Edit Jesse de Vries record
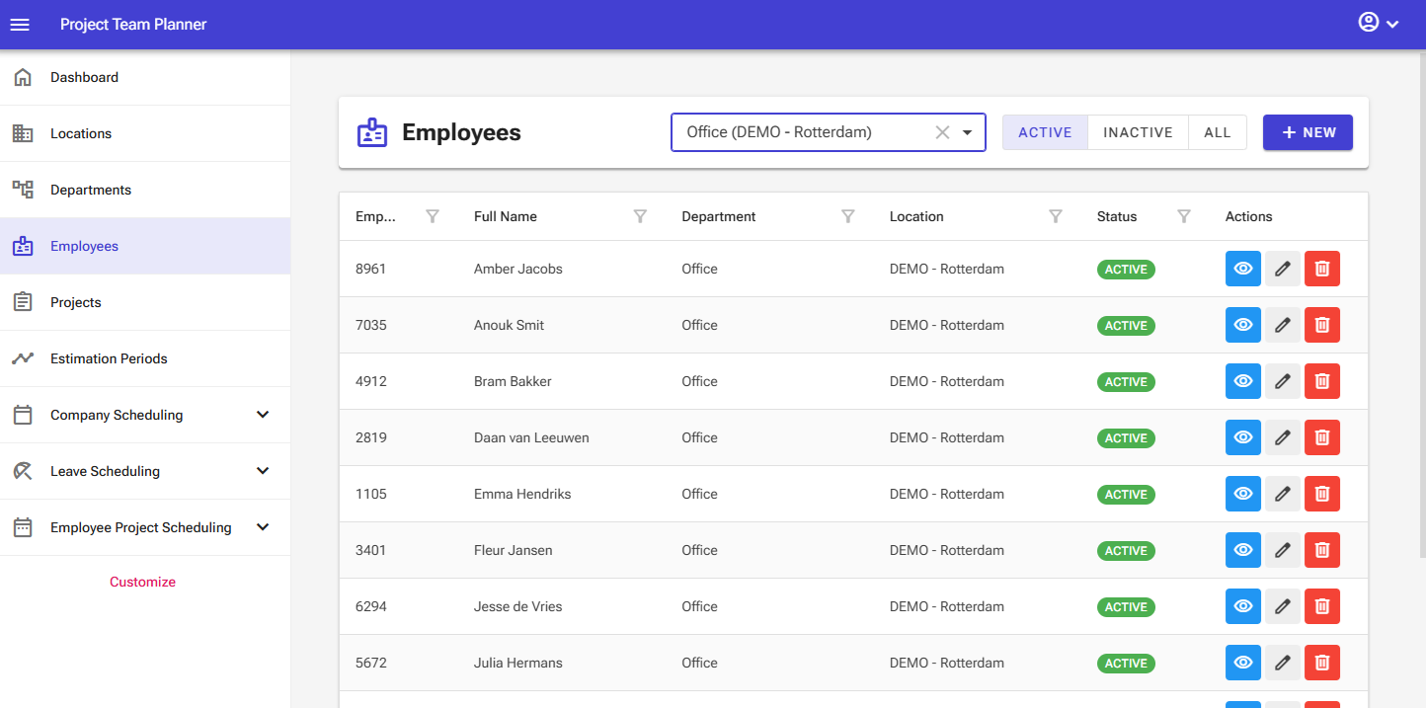 point(1283,606)
